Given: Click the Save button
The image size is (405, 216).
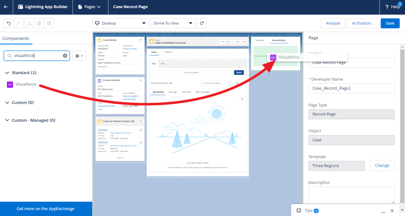Looking at the screenshot, I should click(390, 23).
